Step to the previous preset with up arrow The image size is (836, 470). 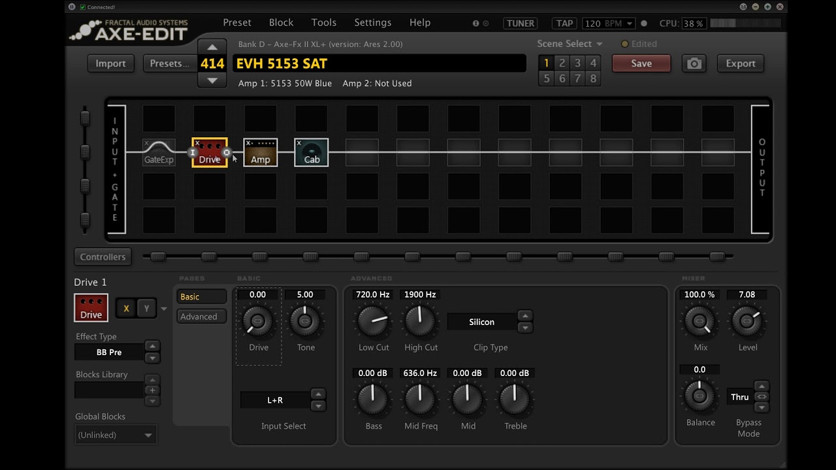212,47
